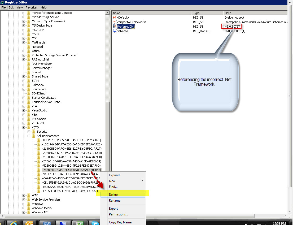This screenshot has width=293, height=225.
Task: Click the SolutionMetadata folder icon
Action: click(34, 136)
